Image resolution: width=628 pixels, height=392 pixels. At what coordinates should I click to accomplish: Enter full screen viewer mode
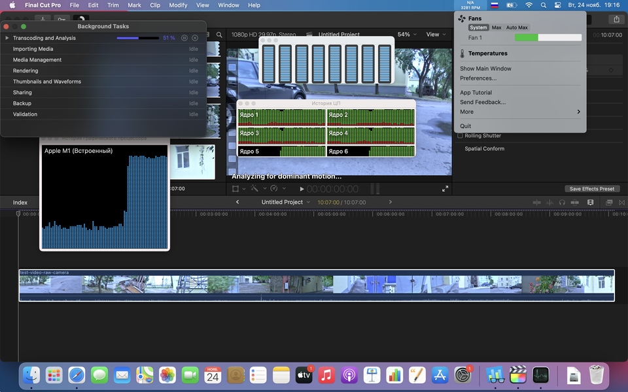pos(445,189)
